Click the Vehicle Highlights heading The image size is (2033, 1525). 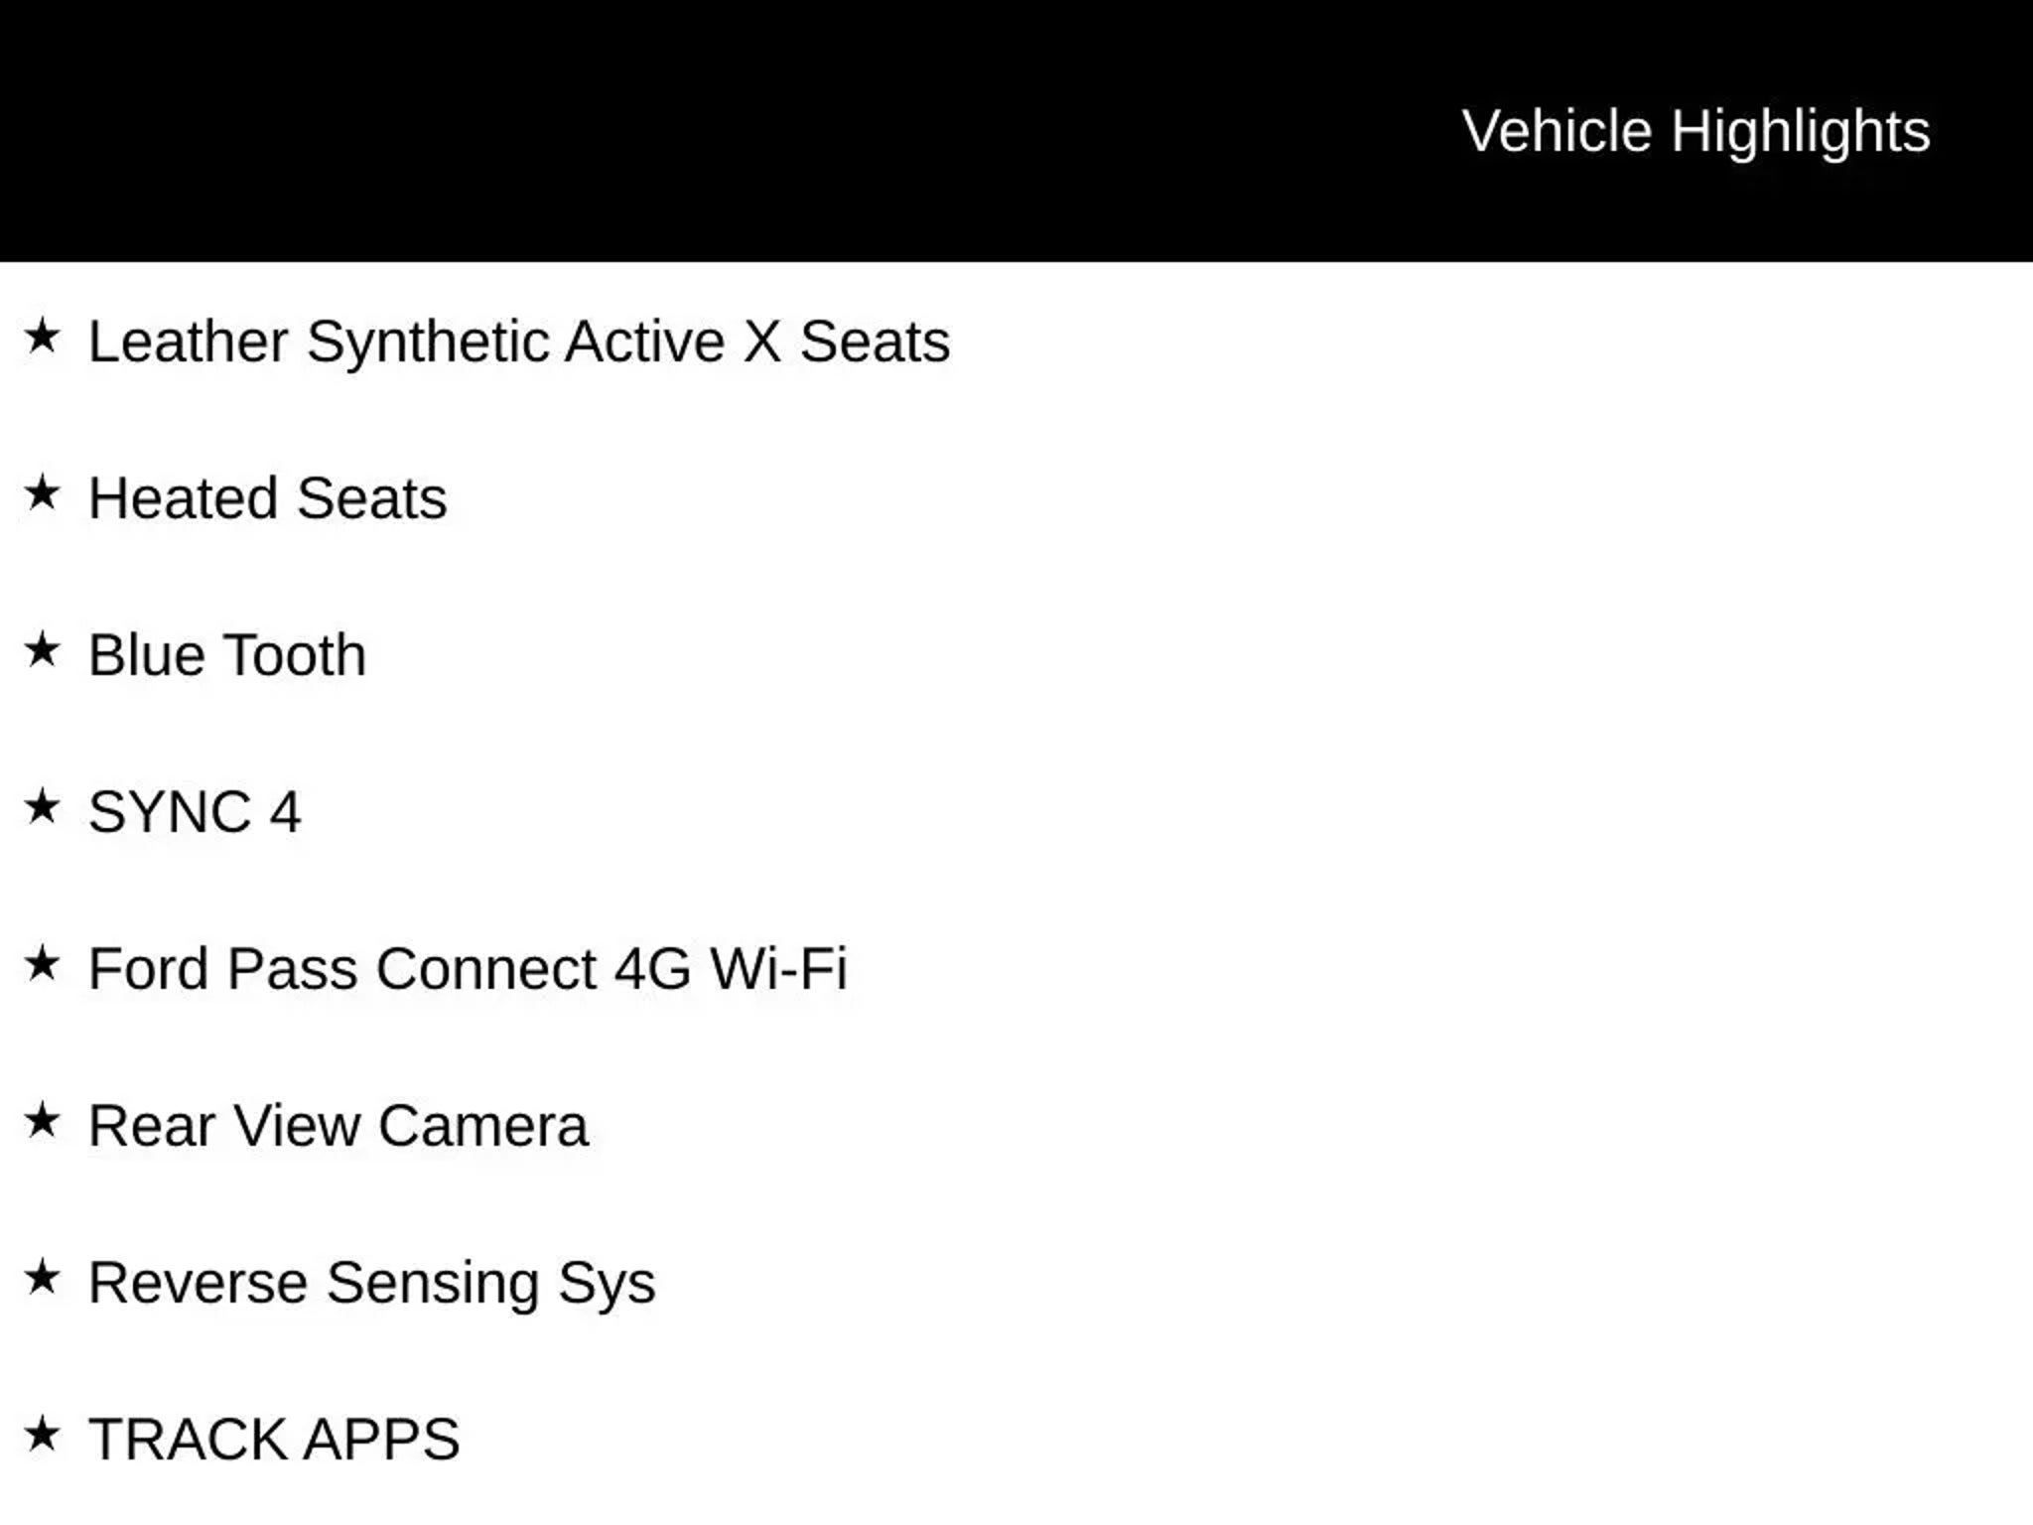point(1695,131)
